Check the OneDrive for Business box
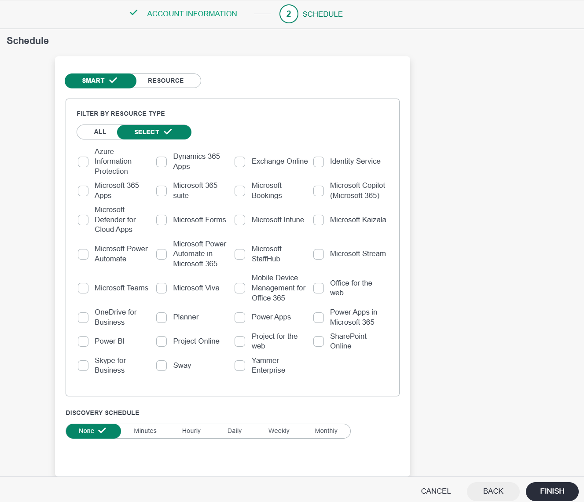 click(x=83, y=318)
